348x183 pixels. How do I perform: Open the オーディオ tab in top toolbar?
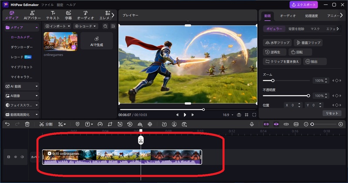point(85,15)
